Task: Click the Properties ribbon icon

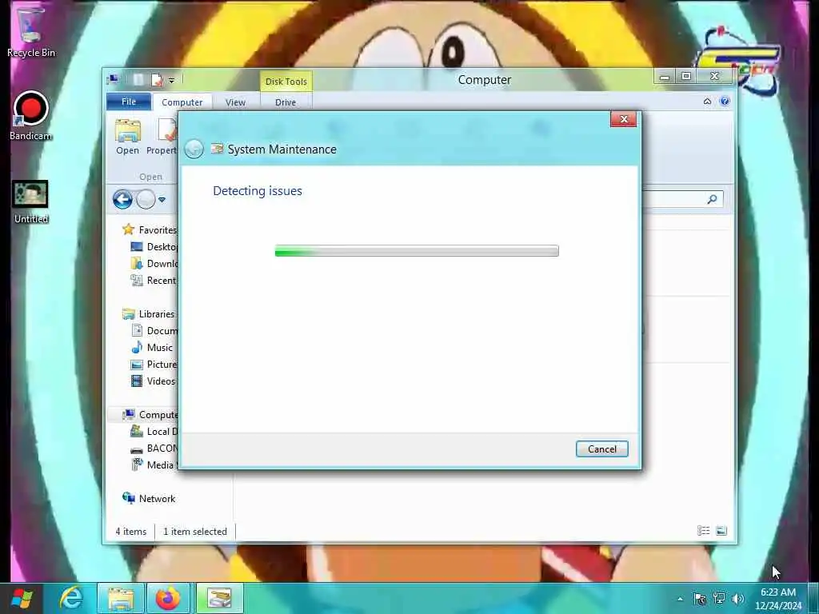Action: [x=167, y=130]
